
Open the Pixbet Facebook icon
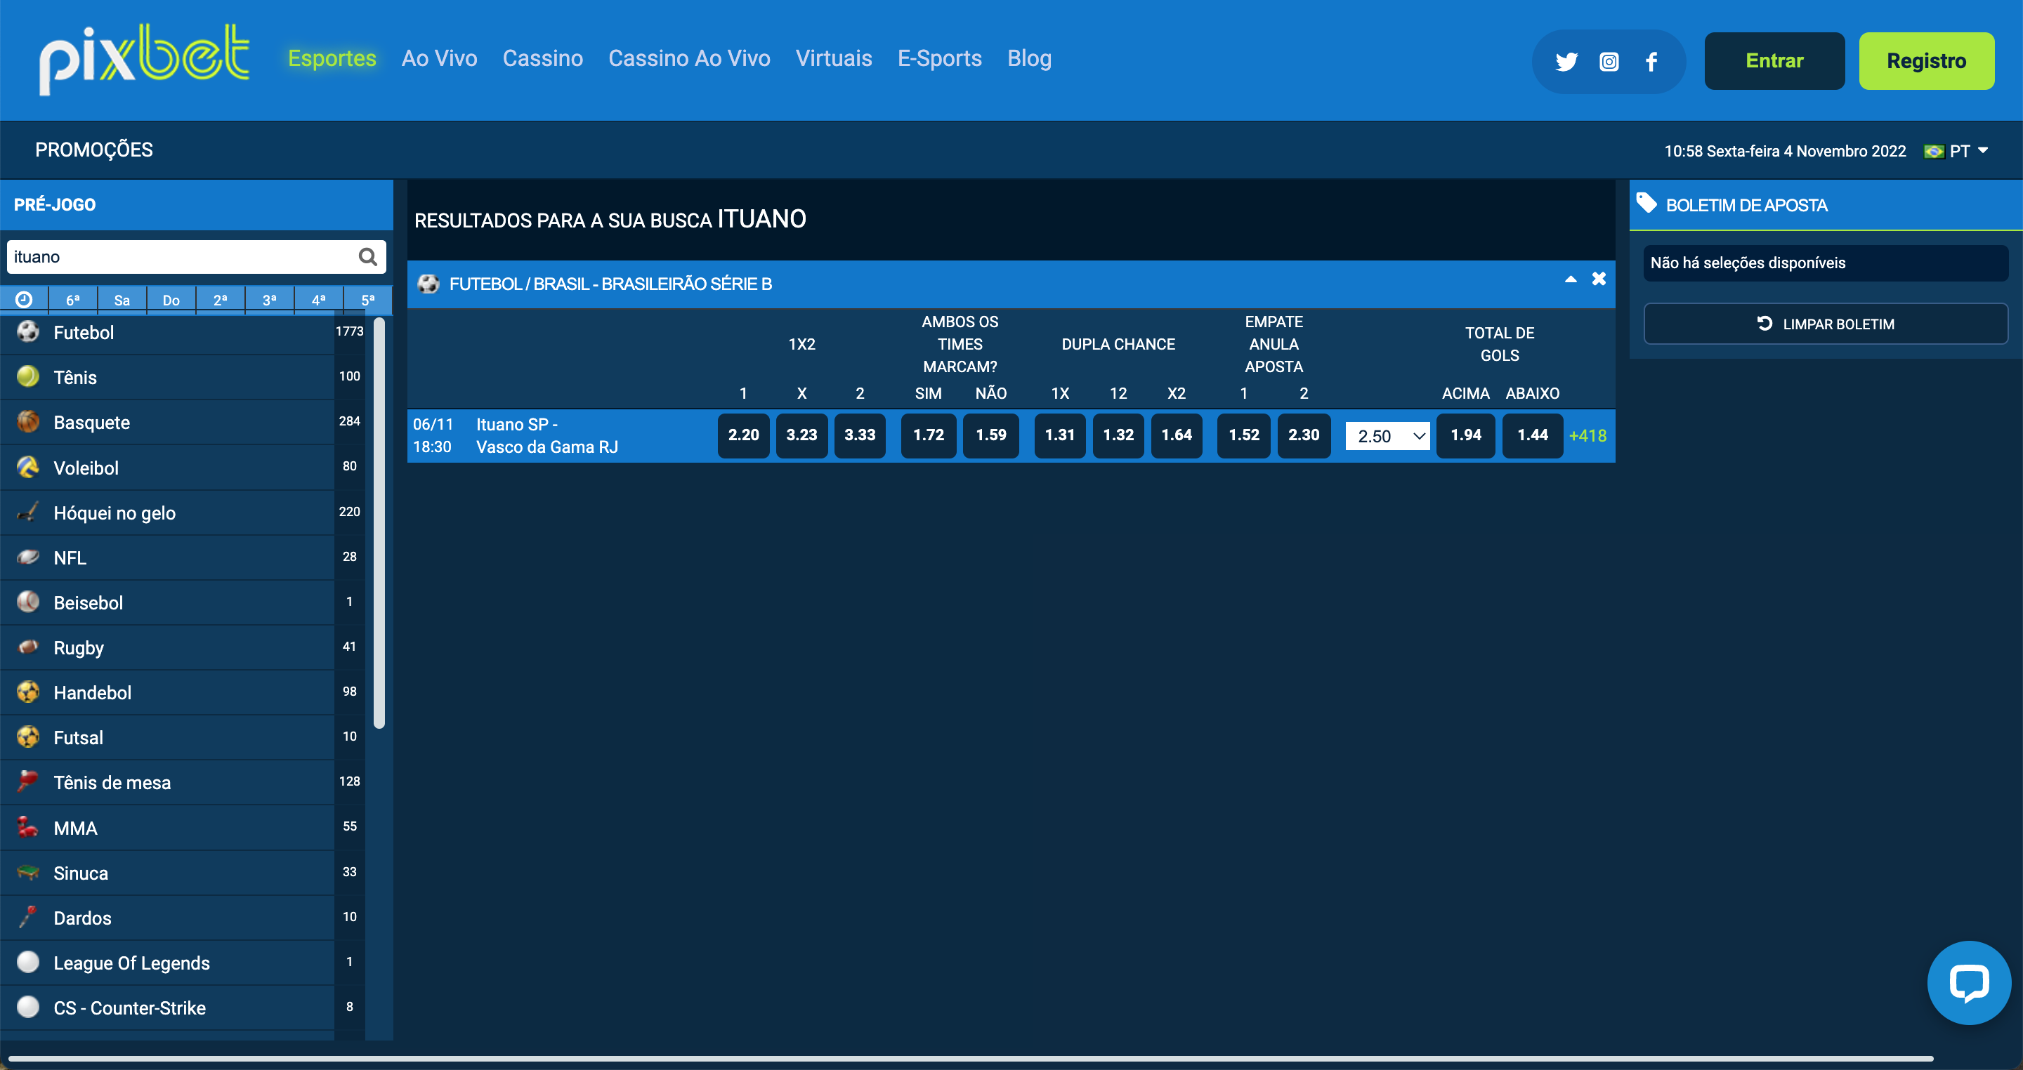1651,61
